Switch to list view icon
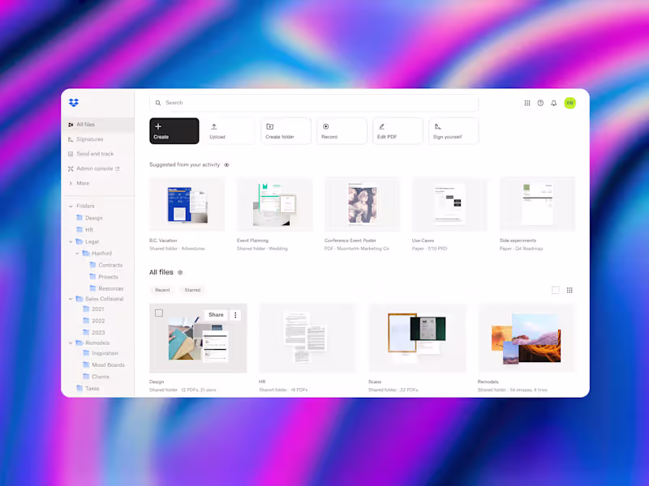This screenshot has width=649, height=486. (556, 290)
